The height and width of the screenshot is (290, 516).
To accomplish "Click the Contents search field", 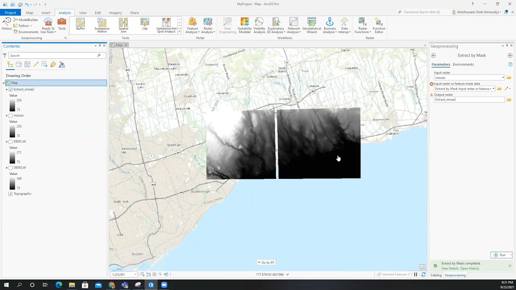I will pyautogui.click(x=53, y=56).
